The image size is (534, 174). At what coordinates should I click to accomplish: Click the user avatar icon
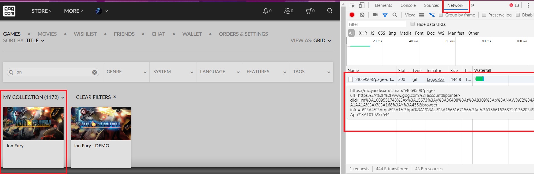click(98, 11)
